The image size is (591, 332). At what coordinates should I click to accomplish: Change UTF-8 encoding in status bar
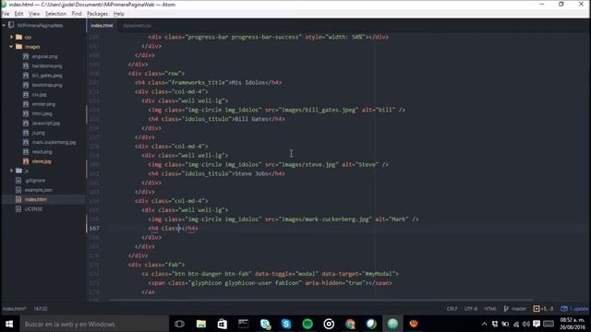point(471,309)
